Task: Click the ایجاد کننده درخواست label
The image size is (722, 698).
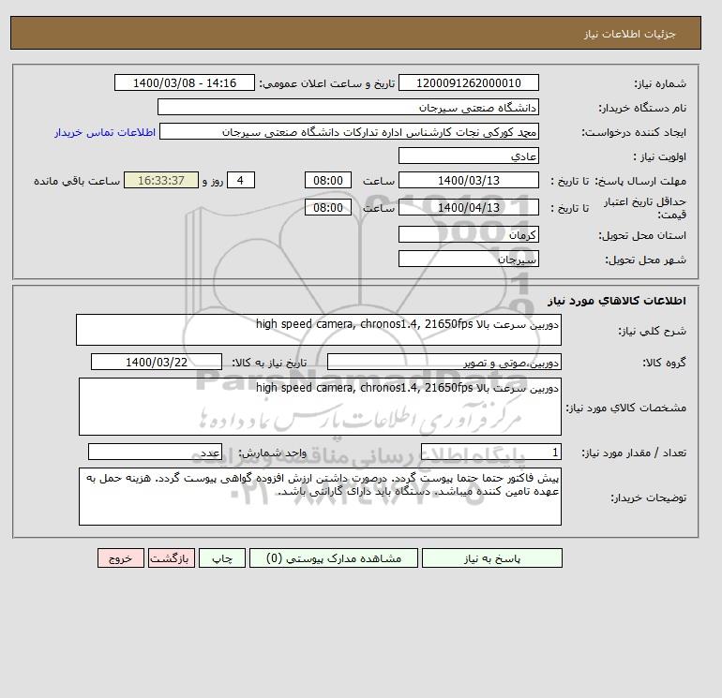Action: pos(634,132)
